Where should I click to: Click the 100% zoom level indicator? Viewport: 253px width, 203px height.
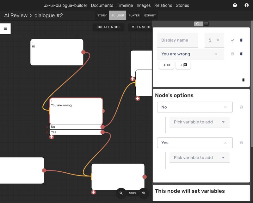point(133,193)
